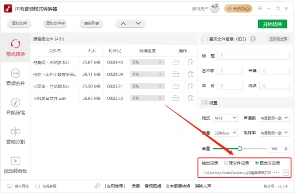Open the output directory folder icon

pyautogui.click(x=286, y=173)
